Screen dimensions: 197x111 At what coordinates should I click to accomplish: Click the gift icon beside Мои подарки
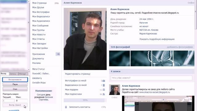pos(104,90)
